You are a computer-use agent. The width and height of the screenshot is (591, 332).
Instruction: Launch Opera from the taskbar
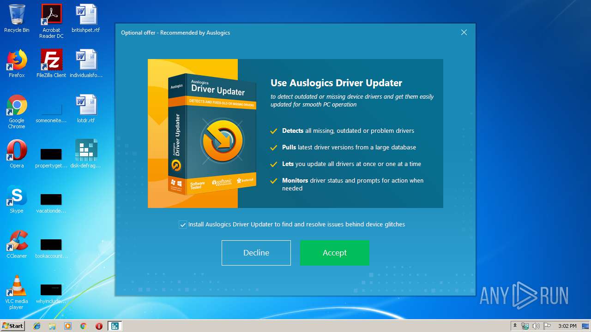click(x=99, y=326)
